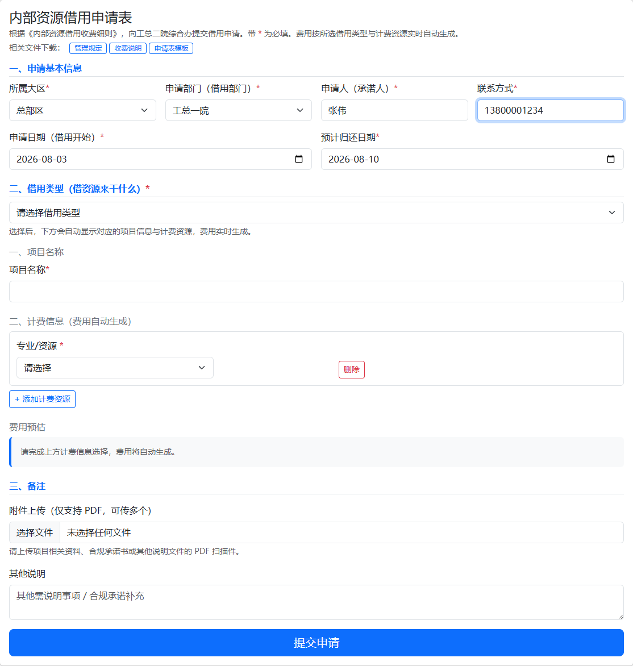Screen dimensions: 633x666
Task: Open calendar picker for 预计归还日期 2026-08-10
Action: point(610,159)
